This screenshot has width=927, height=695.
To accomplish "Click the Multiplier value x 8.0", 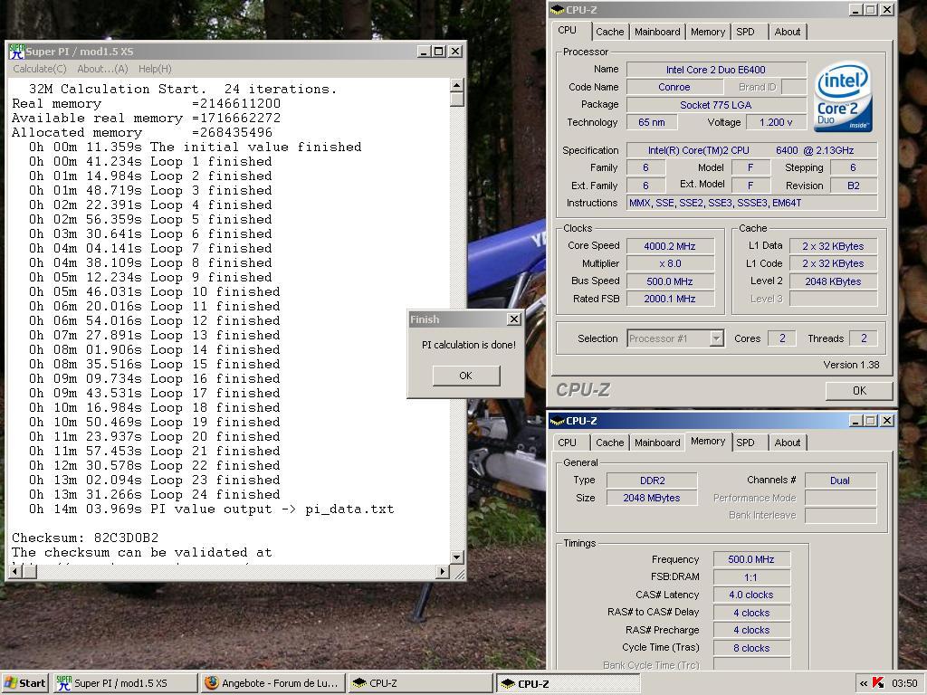I will coord(670,263).
